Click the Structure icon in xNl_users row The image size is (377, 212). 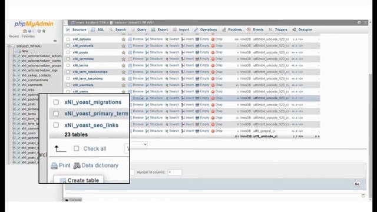click(147, 92)
